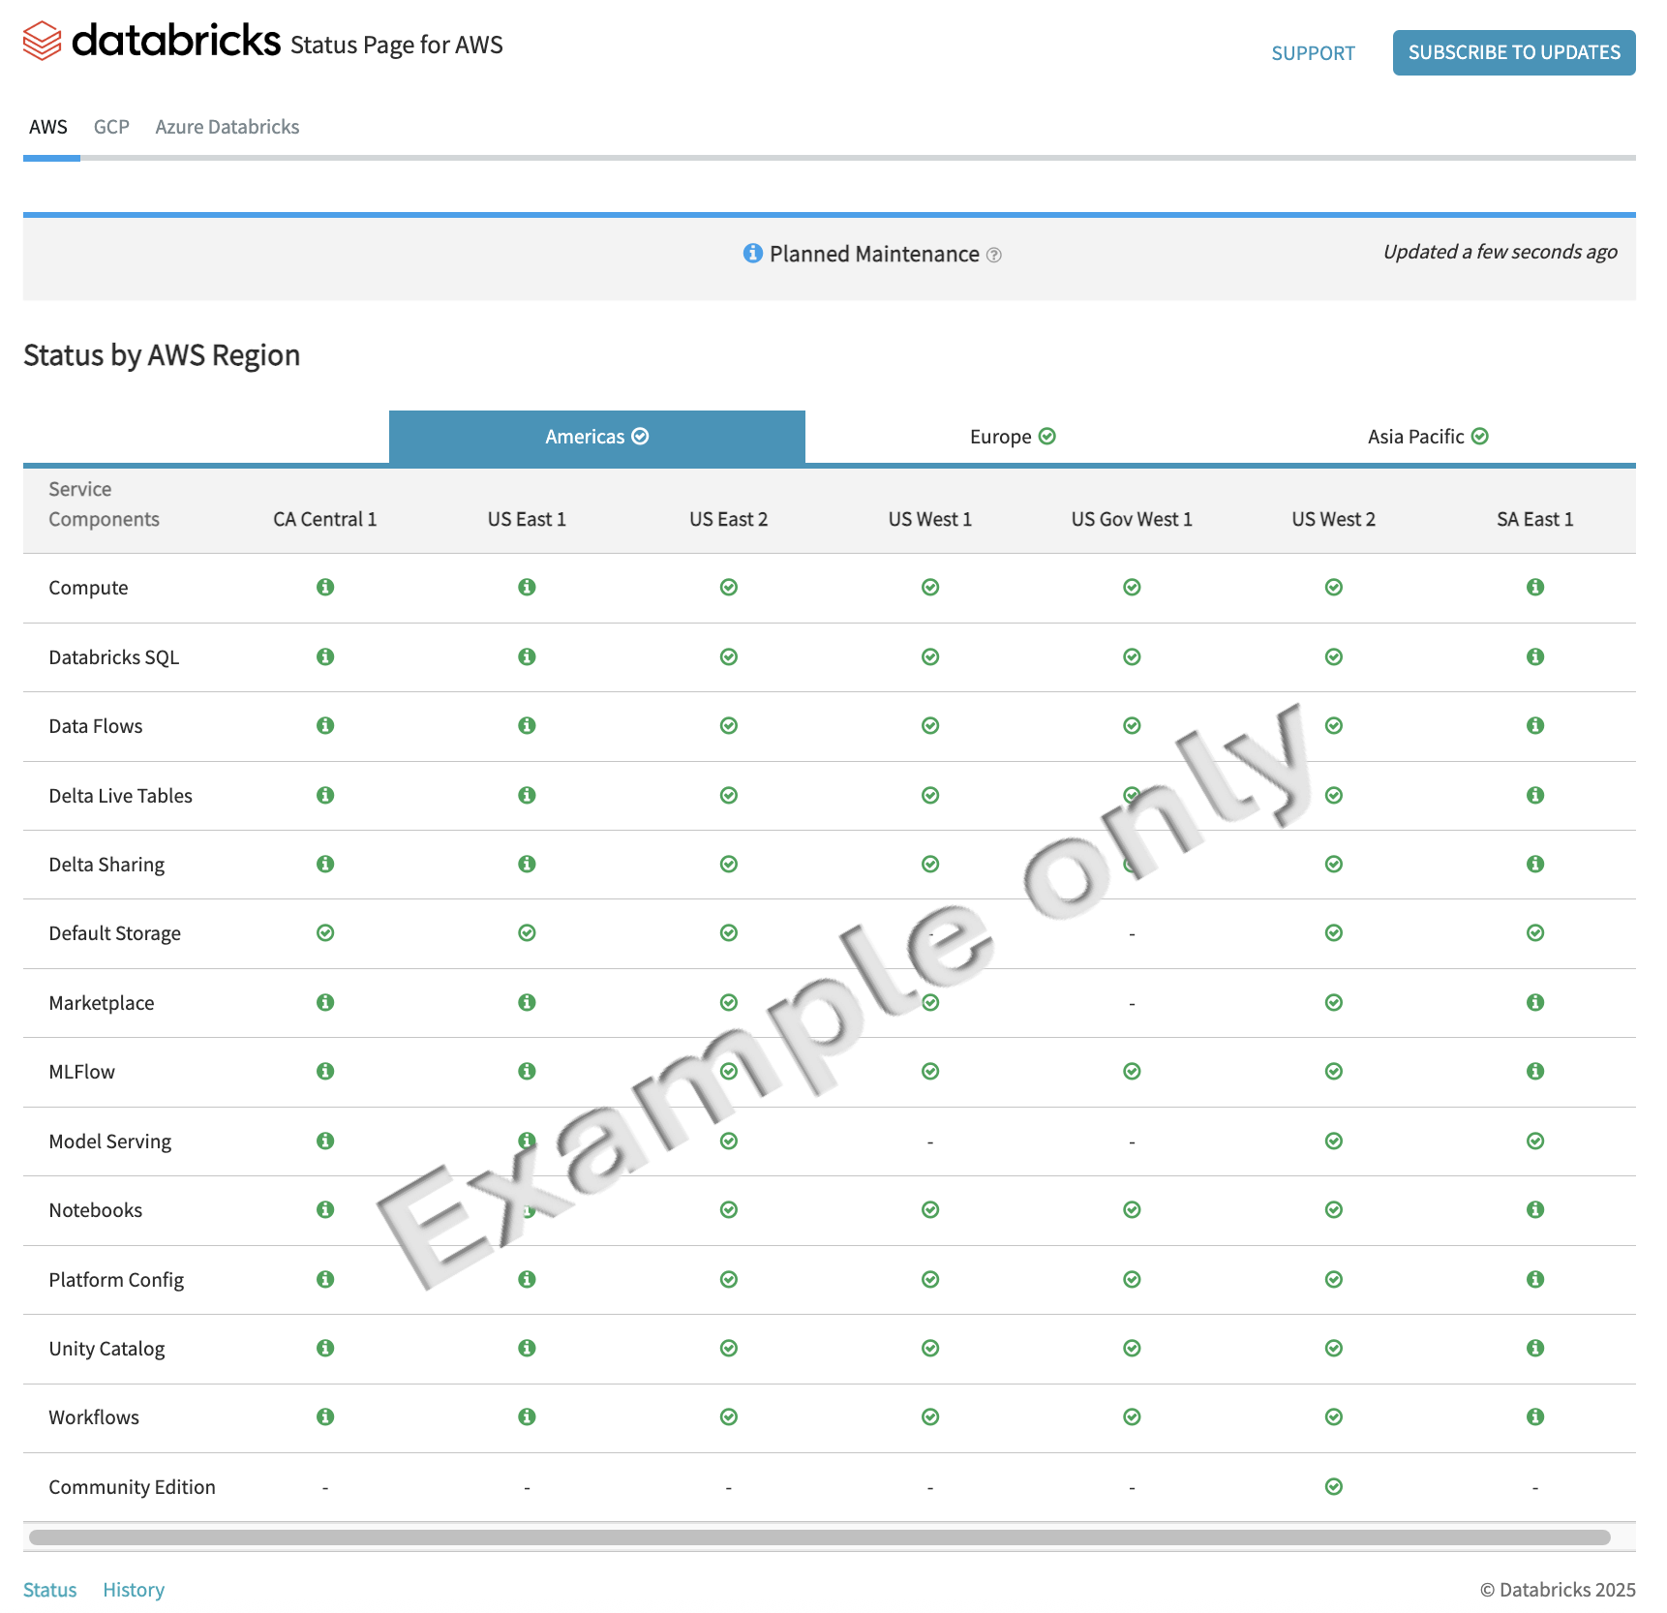Click Compute maintenance icon for CA Central 1
The image size is (1667, 1613).
[325, 588]
